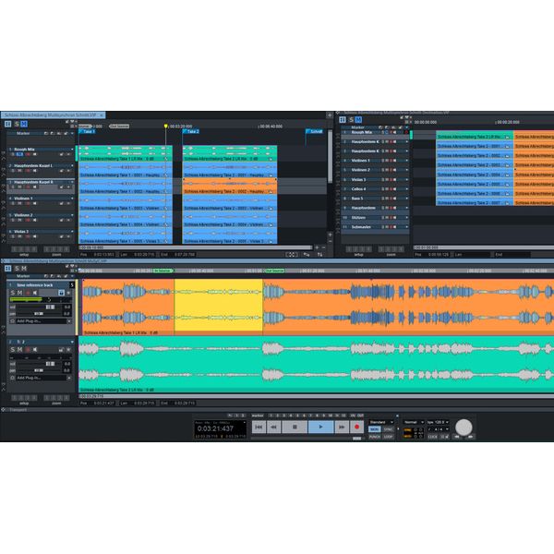The width and height of the screenshot is (554, 554).
Task: Click the scrub jog wheel in transport
Action: 464,428
